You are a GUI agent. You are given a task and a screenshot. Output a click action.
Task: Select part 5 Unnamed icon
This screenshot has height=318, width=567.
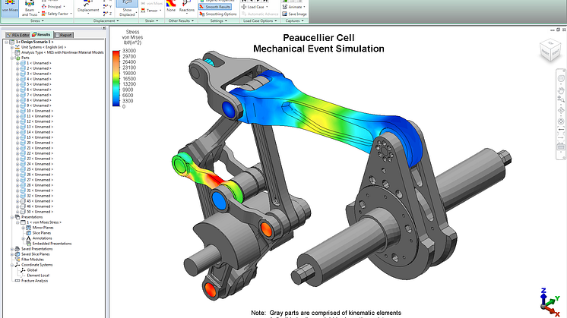pyautogui.click(x=23, y=84)
